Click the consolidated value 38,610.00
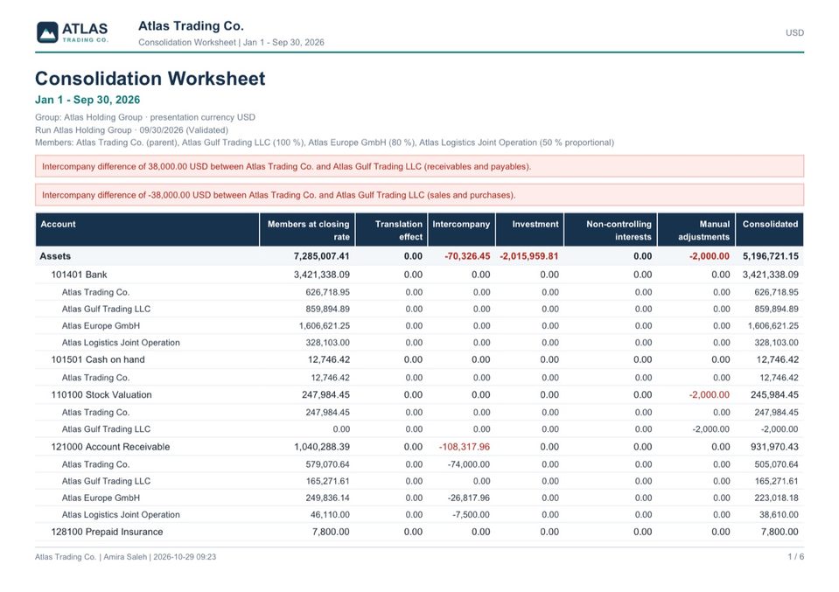This screenshot has height=592, width=839. coord(779,514)
